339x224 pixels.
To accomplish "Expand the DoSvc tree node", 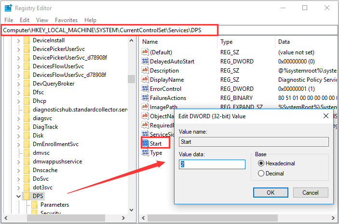I will pos(19,179).
